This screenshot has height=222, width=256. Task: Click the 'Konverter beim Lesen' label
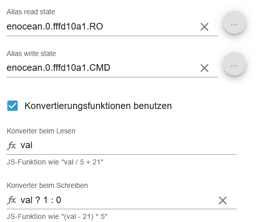41,131
